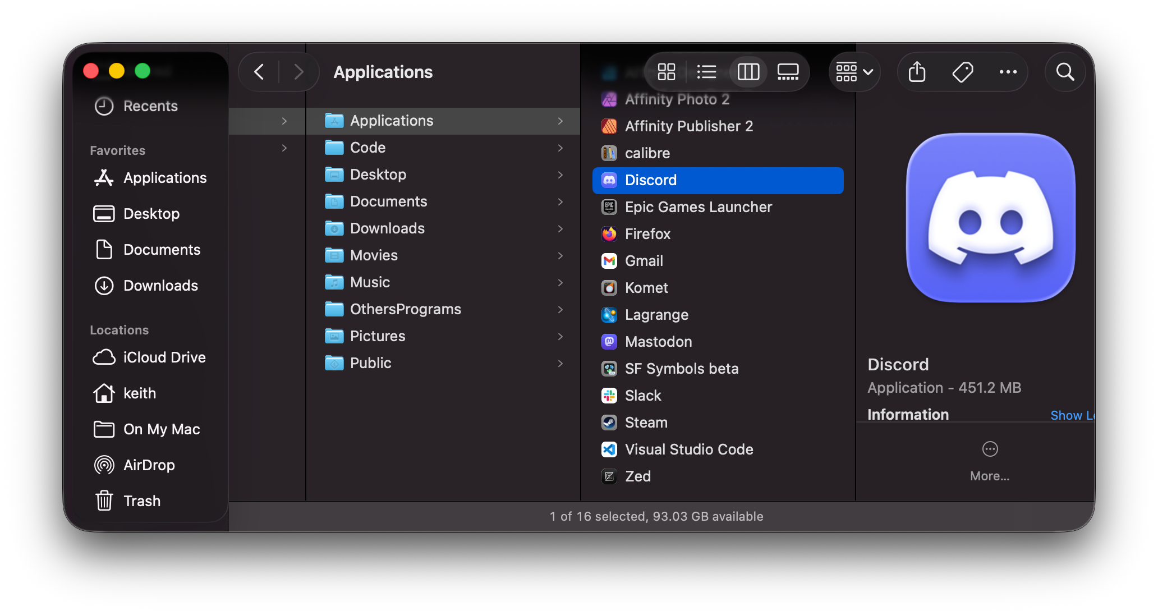Viewport: 1158px width, 615px height.
Task: Click the tag icon in toolbar
Action: point(963,72)
